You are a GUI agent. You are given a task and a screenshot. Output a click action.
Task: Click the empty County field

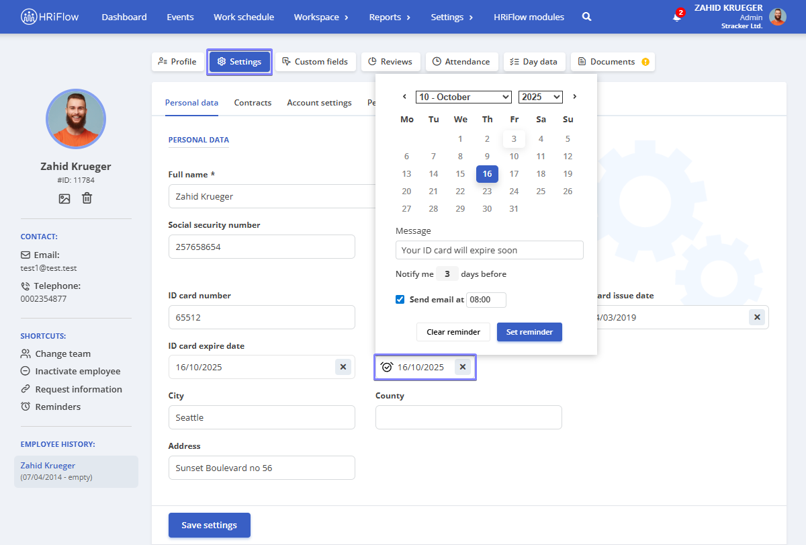coord(469,417)
